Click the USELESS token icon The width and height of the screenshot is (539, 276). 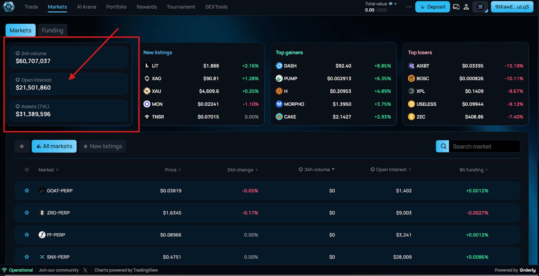[411, 104]
